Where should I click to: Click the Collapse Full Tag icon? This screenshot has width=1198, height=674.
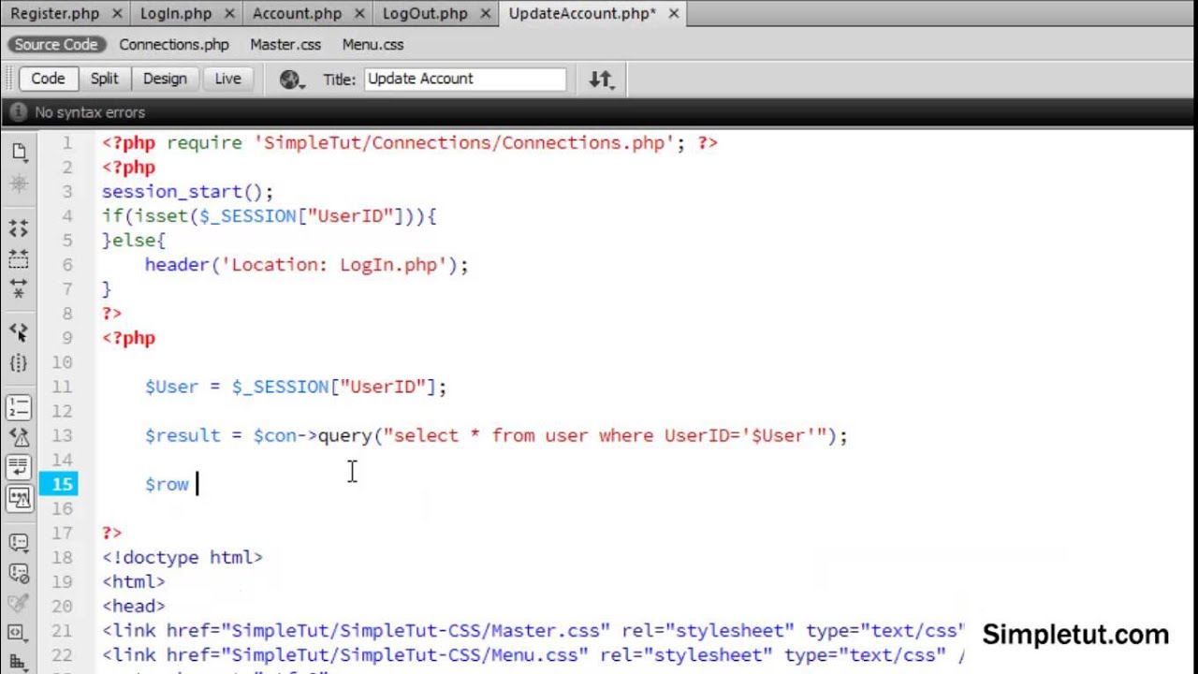coord(19,227)
